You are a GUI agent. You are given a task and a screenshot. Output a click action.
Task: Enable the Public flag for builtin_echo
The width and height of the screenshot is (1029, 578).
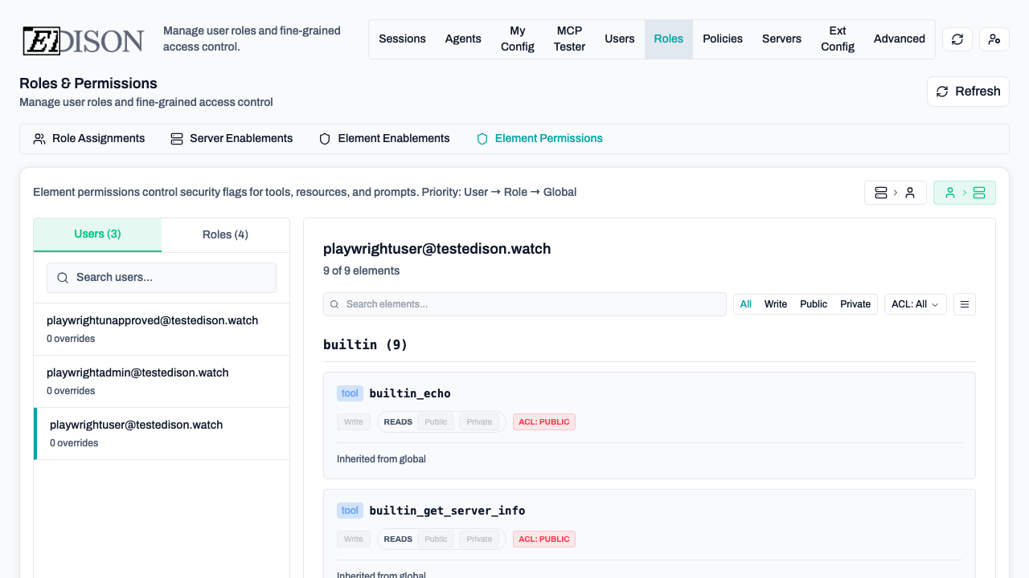coord(435,421)
